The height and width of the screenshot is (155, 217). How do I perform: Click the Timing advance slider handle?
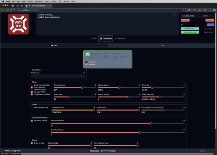pos(82,88)
